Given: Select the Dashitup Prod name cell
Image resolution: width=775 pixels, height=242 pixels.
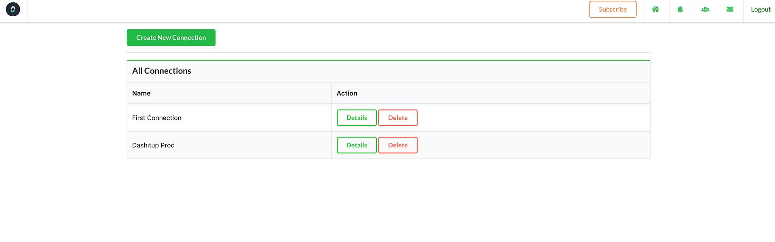Looking at the screenshot, I should (154, 145).
